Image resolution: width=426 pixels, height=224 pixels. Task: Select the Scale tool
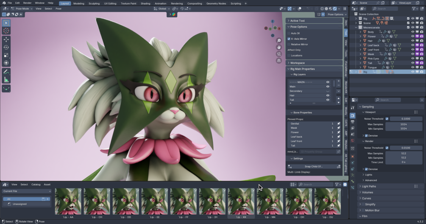[x=6, y=55]
